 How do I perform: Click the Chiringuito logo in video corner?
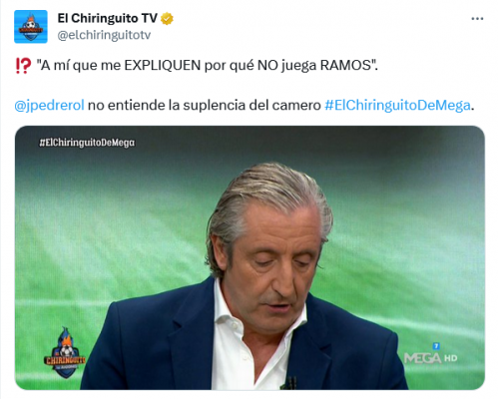(65, 353)
